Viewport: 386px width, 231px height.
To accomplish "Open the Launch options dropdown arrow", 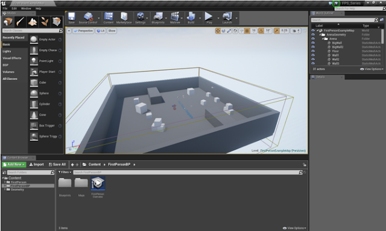I will pos(236,18).
